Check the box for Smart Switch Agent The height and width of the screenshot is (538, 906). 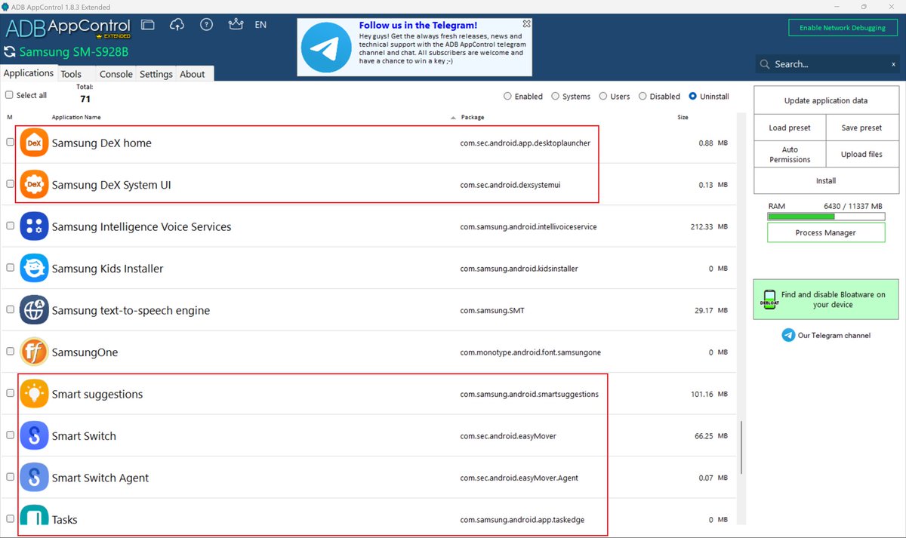[10, 477]
